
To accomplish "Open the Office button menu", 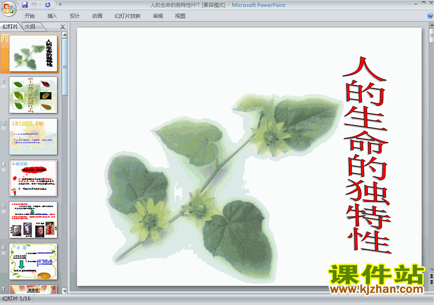I will [9, 8].
